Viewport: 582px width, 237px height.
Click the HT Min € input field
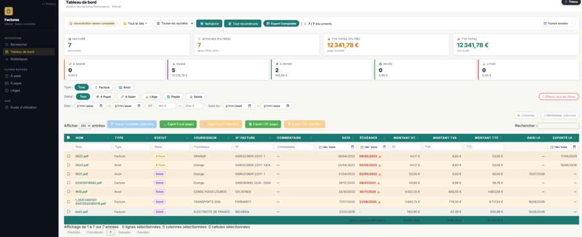[x=166, y=106]
